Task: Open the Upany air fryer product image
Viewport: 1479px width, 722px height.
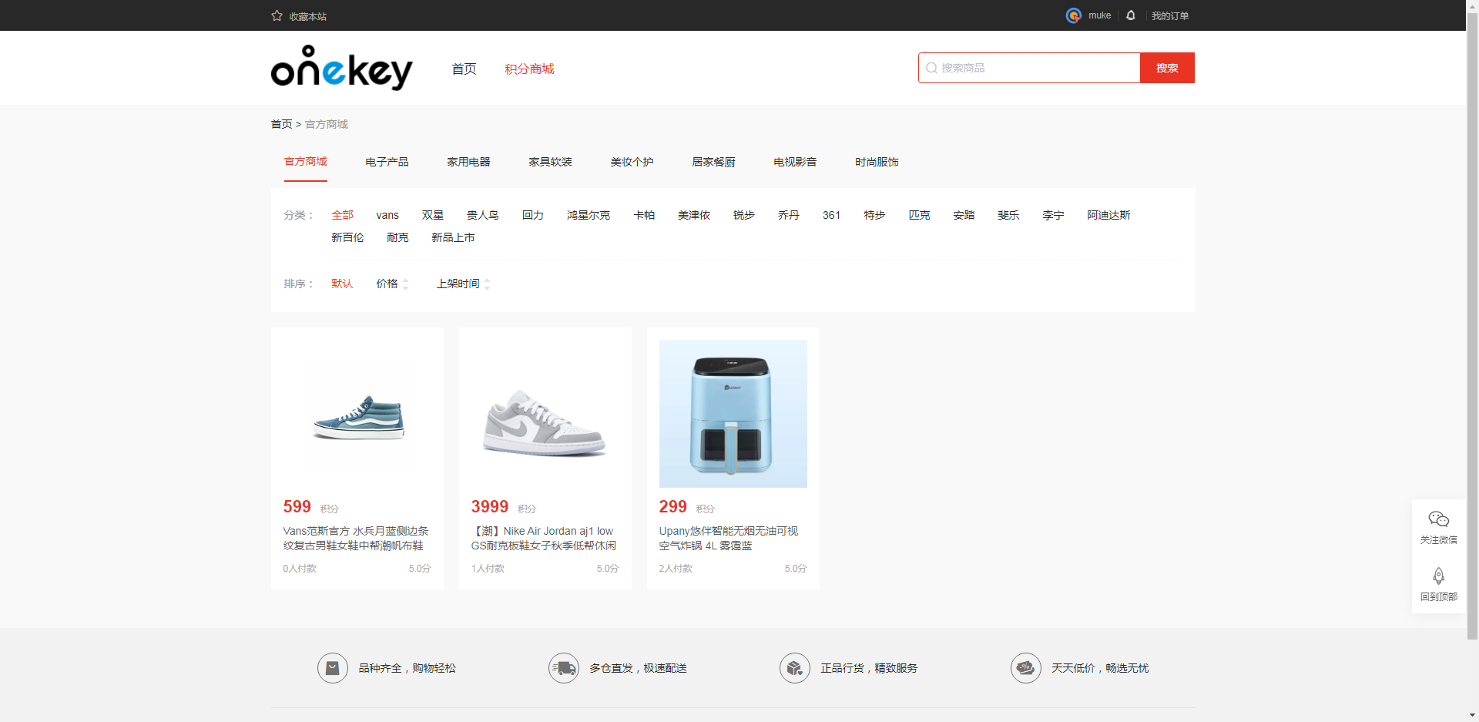Action: click(x=733, y=414)
